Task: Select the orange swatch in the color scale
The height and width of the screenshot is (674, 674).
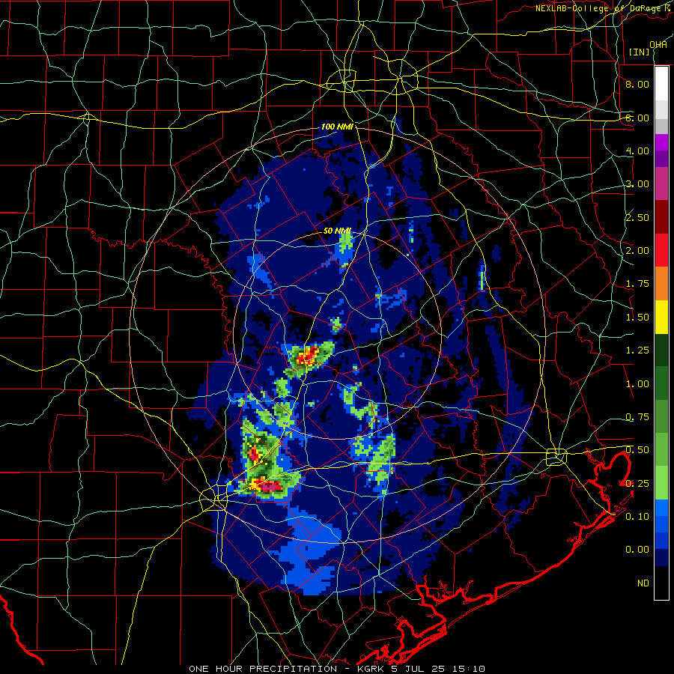Action: 661,284
